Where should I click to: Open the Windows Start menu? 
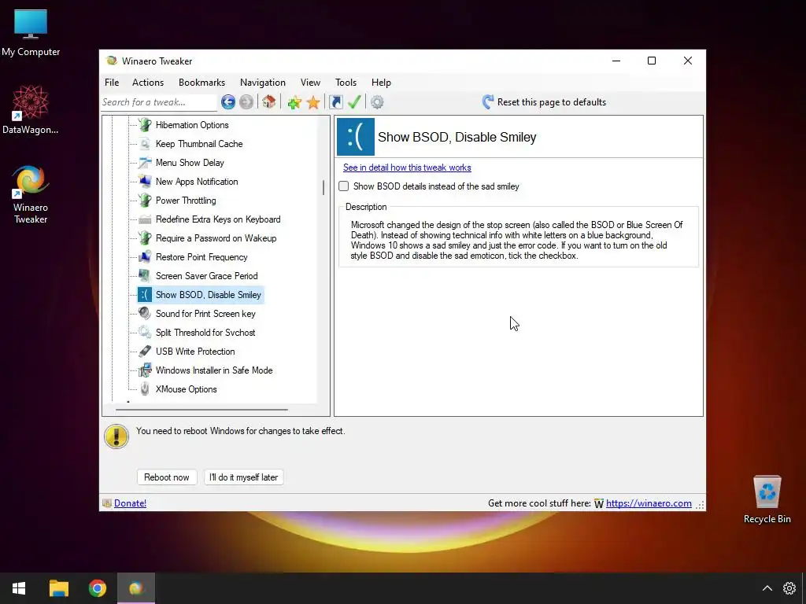19,588
